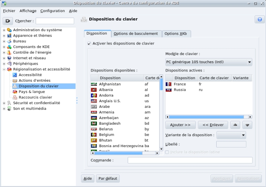
Task: Click the move layout up arrow button
Action: (x=235, y=125)
